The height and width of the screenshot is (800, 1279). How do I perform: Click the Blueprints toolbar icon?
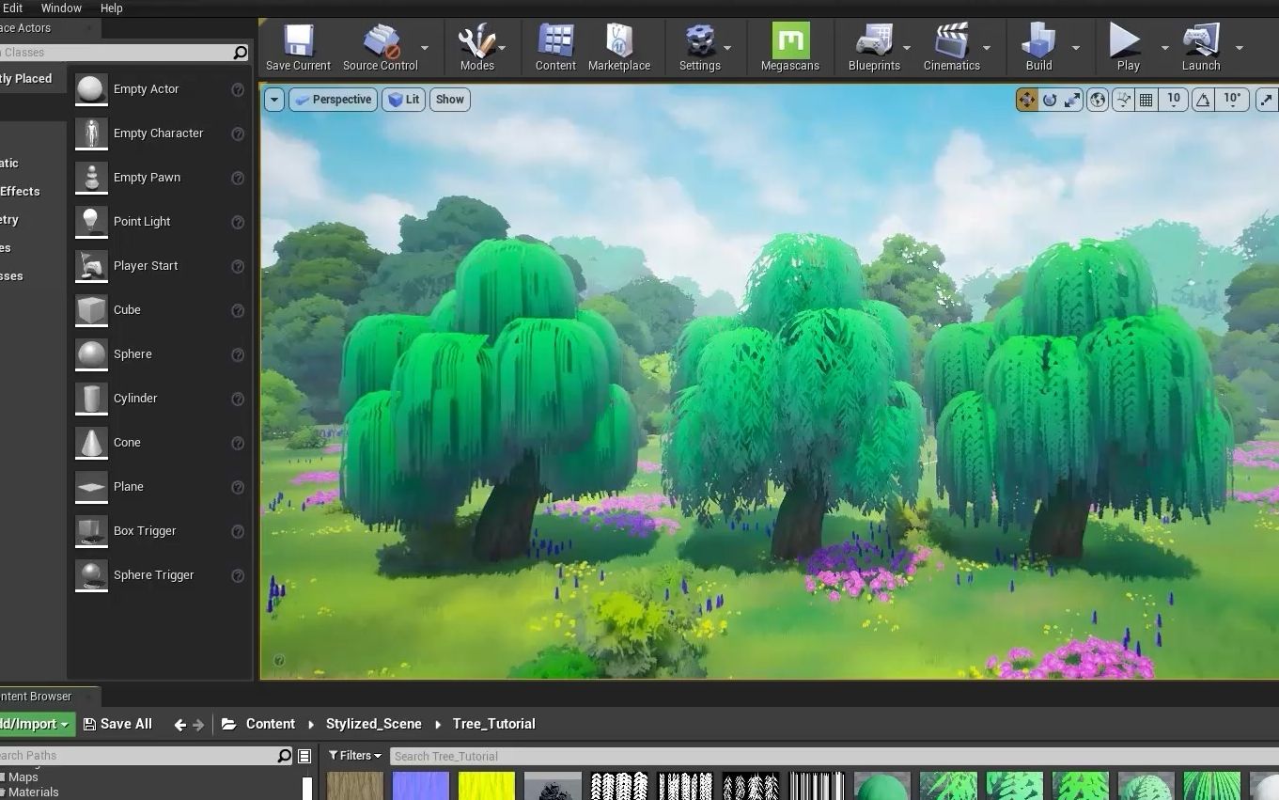pos(874,48)
